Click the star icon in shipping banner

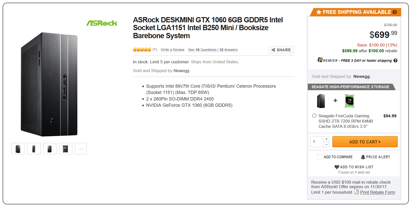coord(319,12)
